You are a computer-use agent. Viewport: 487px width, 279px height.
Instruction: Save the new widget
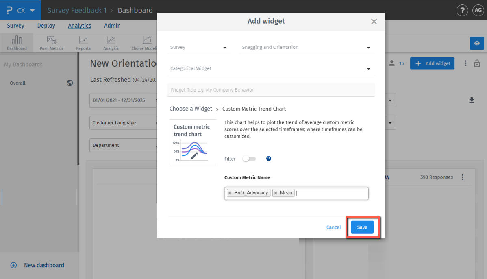(x=362, y=227)
